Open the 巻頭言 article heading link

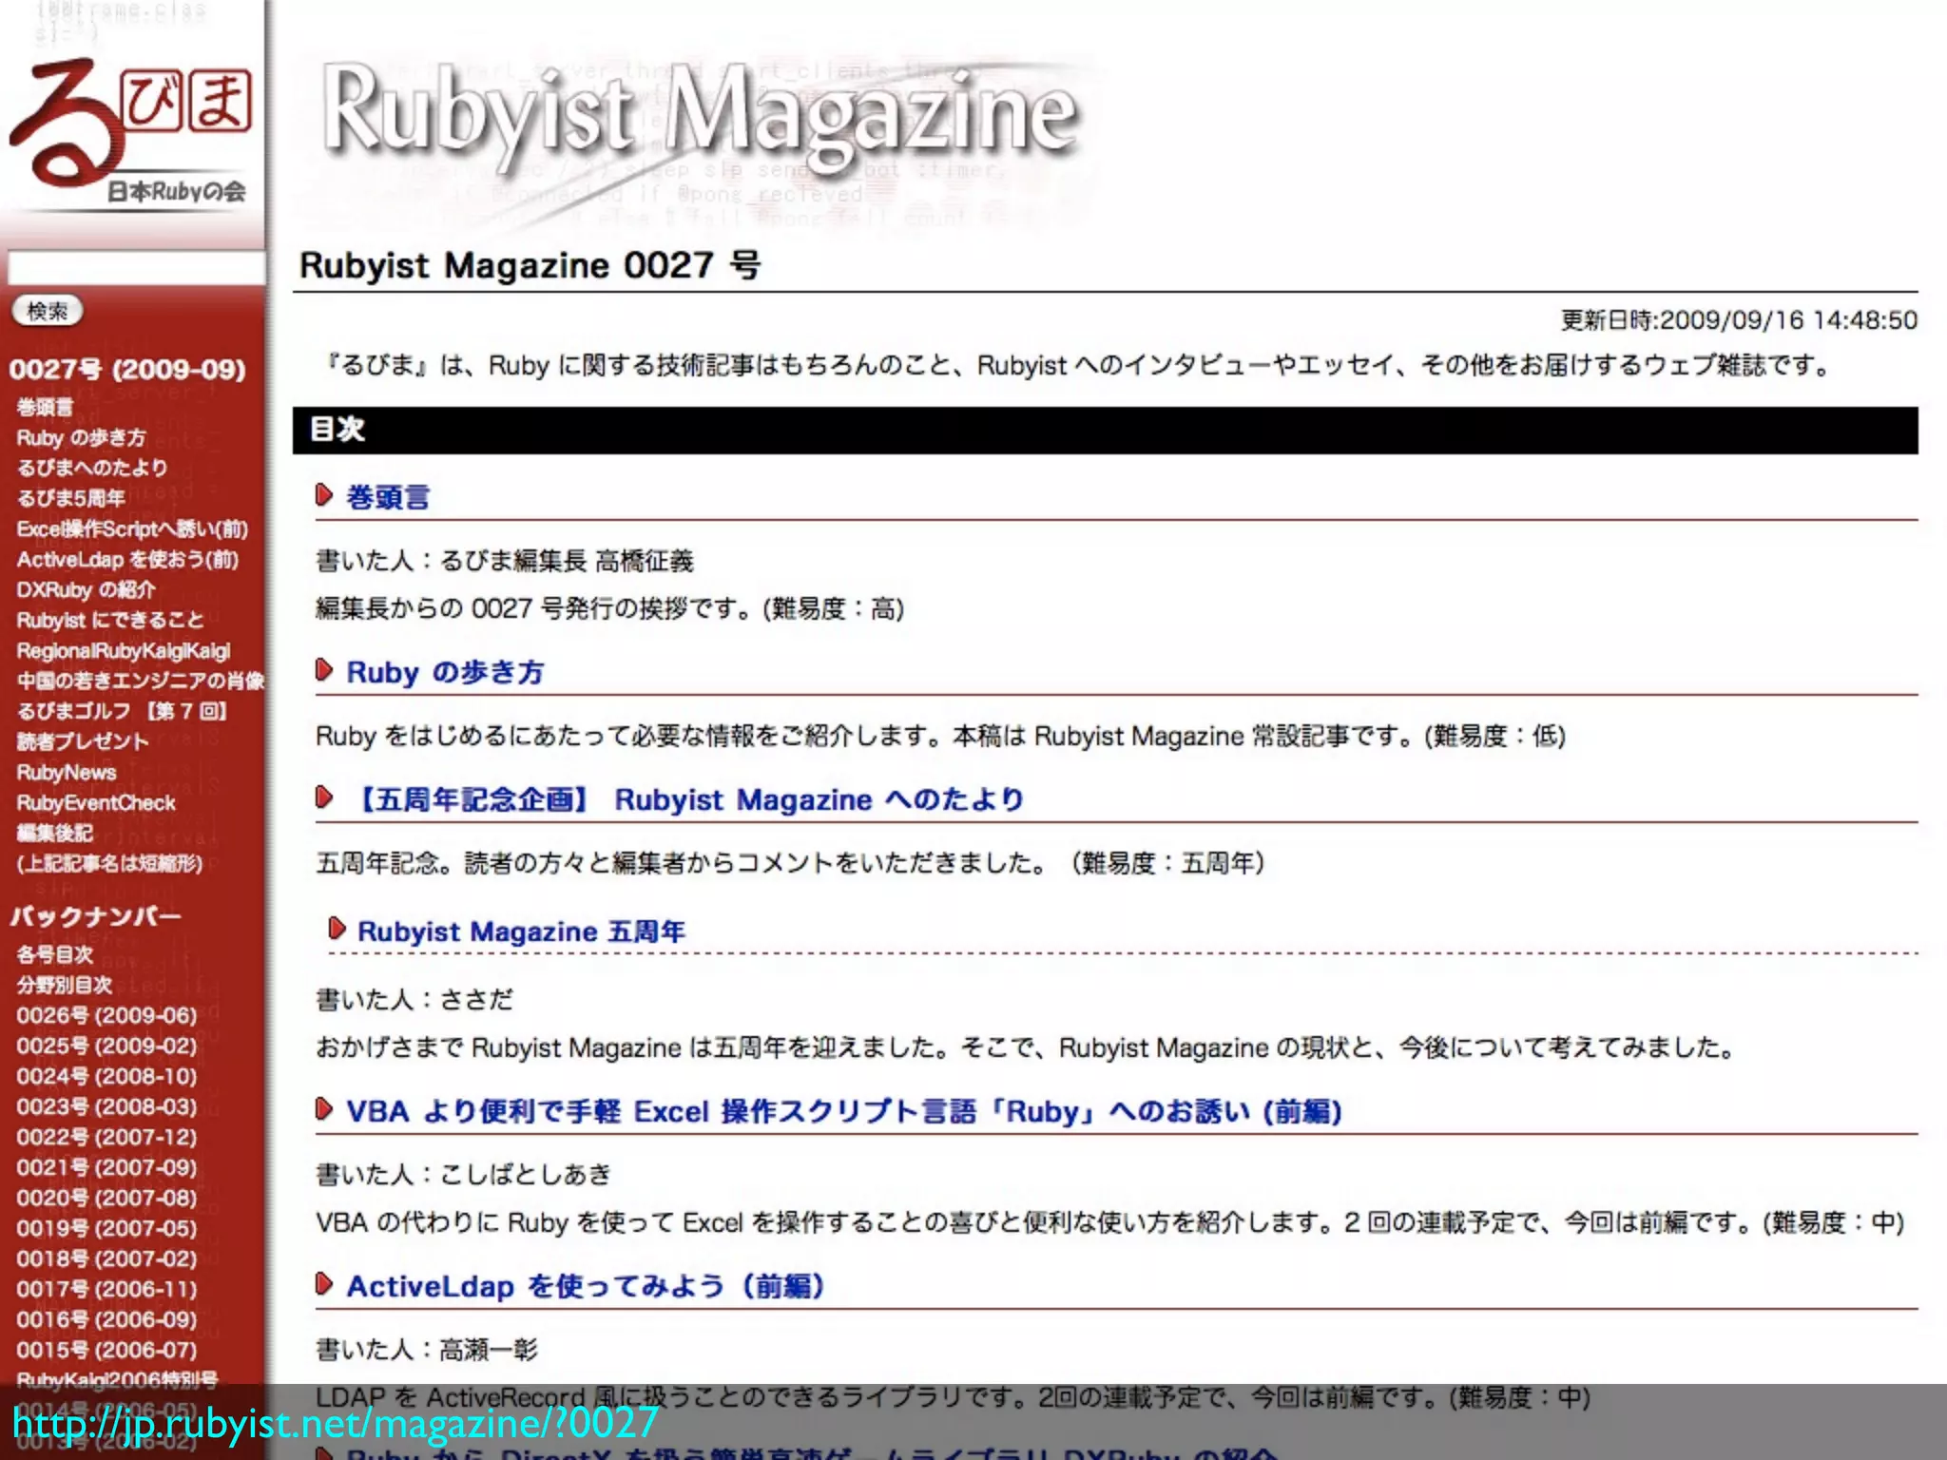coord(388,497)
